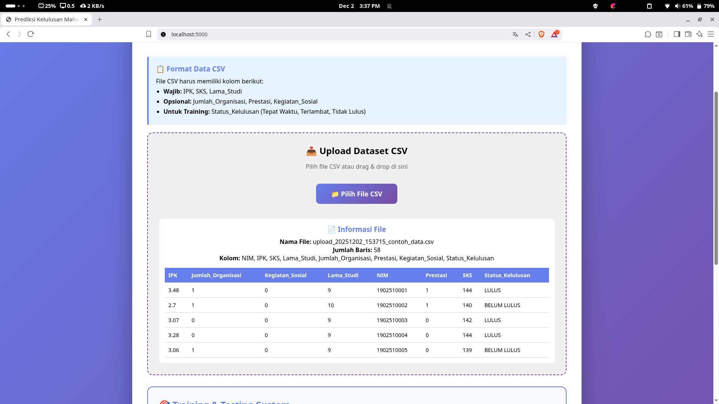Go back to the previous page
The image size is (719, 404).
coord(8,34)
